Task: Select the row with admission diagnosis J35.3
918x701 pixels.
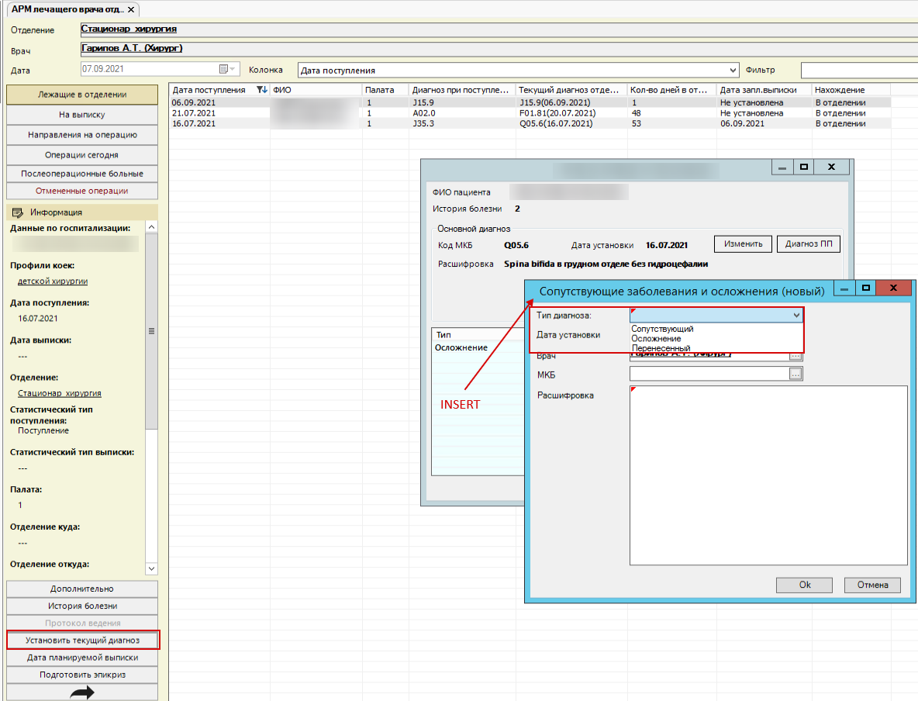Action: tap(530, 123)
